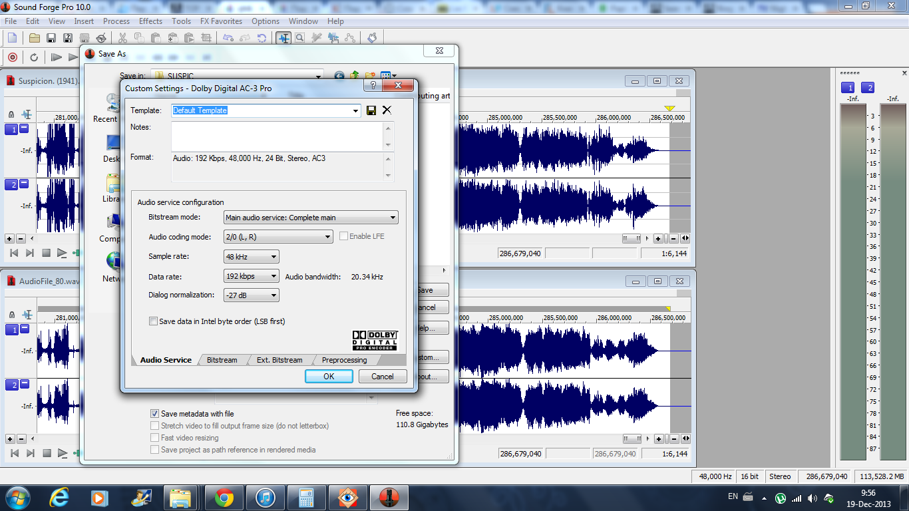The height and width of the screenshot is (511, 909).
Task: Open the Effects menu
Action: click(150, 21)
